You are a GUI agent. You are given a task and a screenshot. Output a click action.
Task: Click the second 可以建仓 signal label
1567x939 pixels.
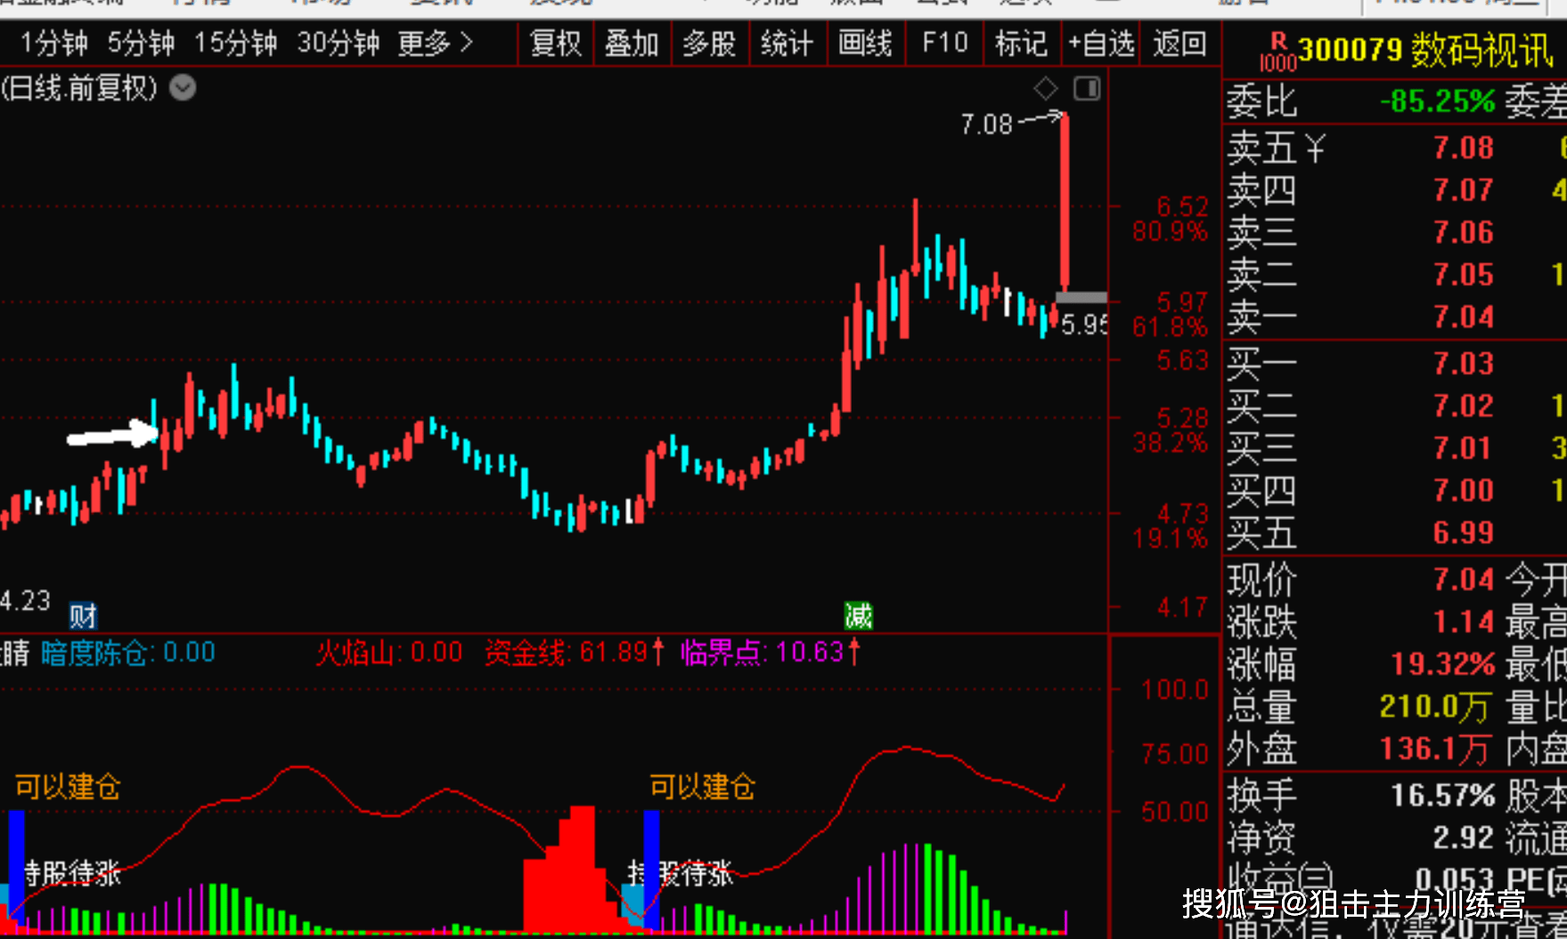(x=702, y=787)
